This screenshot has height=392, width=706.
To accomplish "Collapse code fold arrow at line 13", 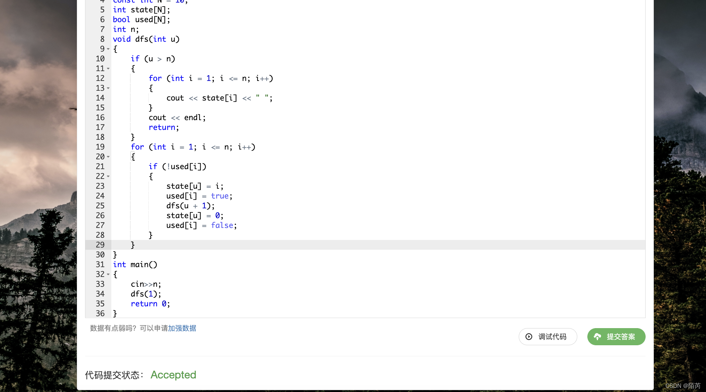I will point(108,88).
